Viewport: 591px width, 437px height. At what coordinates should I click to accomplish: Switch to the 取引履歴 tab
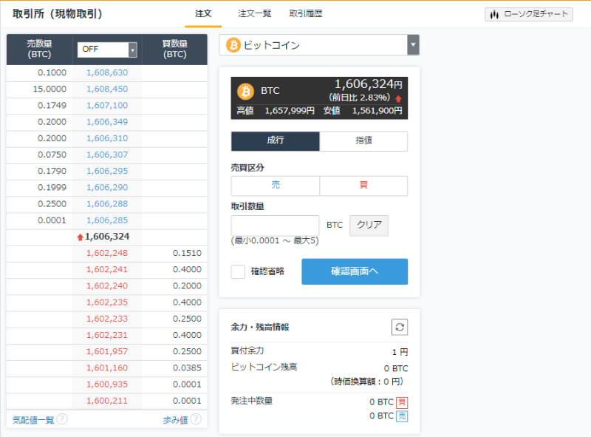pos(305,14)
